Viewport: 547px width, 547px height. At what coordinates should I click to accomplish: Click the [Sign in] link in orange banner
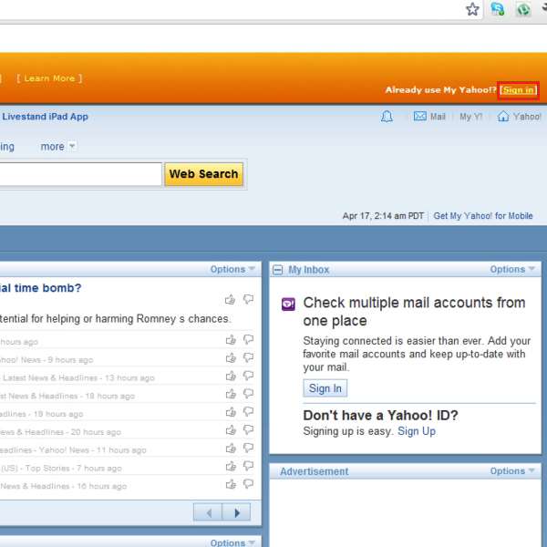point(518,90)
